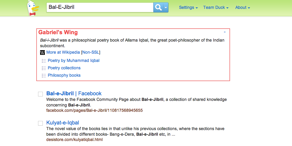292x146 pixels.
Task: Open the Kulyat-e-Iqbal result title
Action: click(x=63, y=123)
